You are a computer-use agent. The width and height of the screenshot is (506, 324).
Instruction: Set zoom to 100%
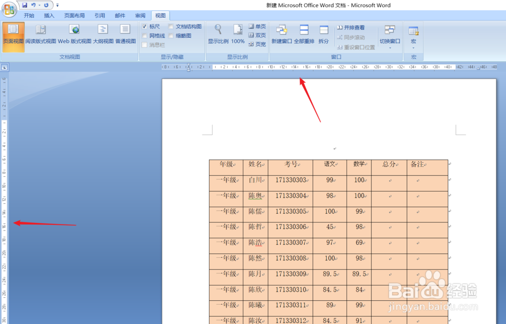point(238,34)
